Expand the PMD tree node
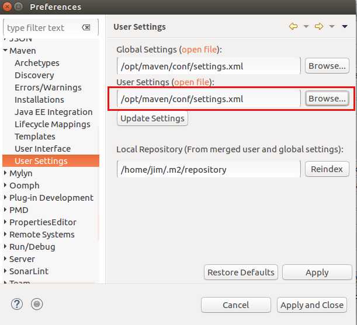The width and height of the screenshot is (357, 325). [x=5, y=209]
